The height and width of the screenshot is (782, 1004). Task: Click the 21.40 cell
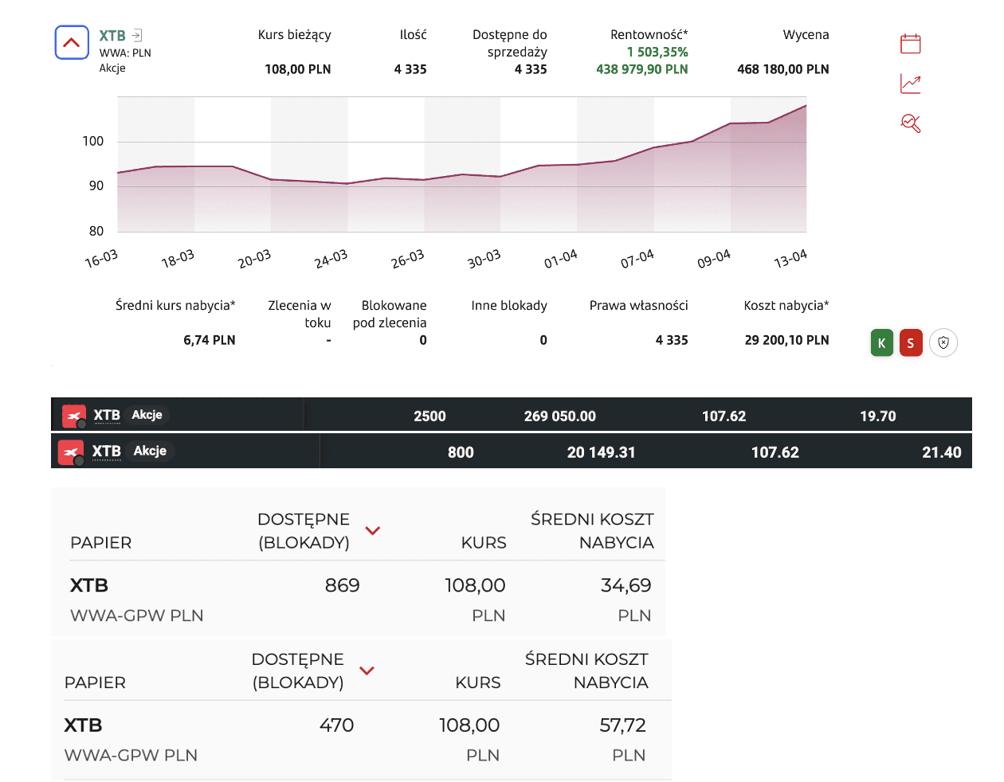click(x=942, y=452)
